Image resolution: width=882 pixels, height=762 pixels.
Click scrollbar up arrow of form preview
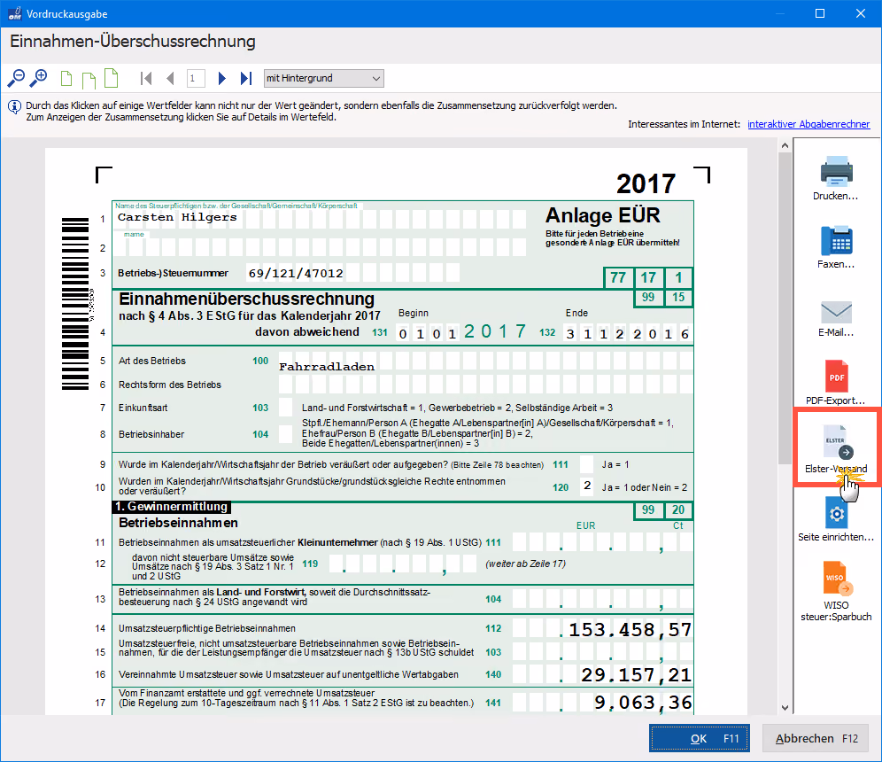click(785, 146)
